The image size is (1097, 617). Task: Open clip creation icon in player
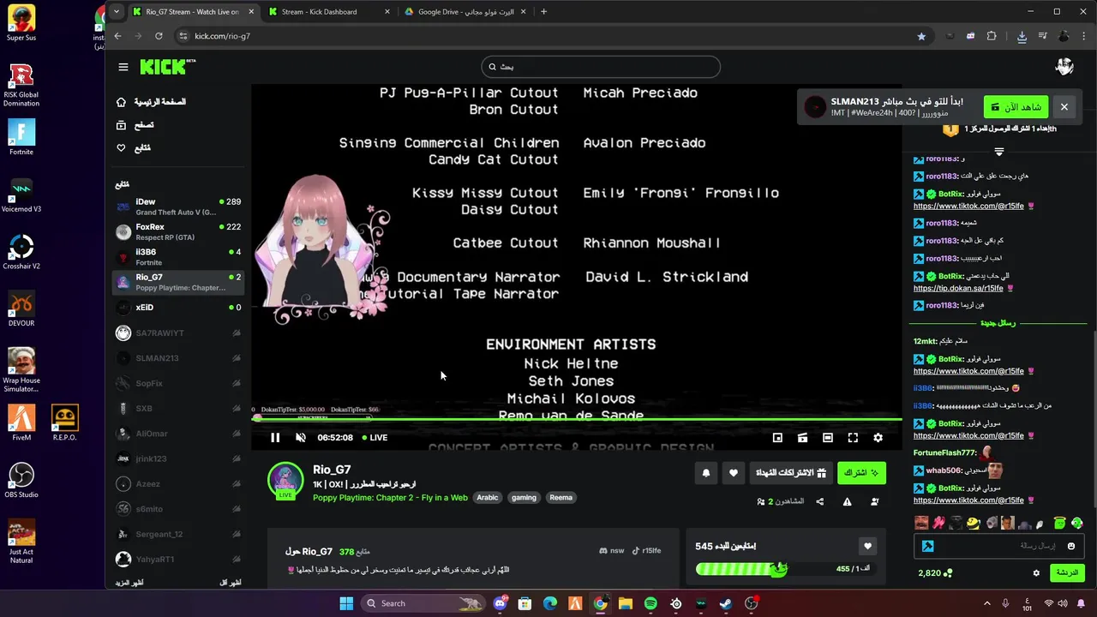coord(802,438)
